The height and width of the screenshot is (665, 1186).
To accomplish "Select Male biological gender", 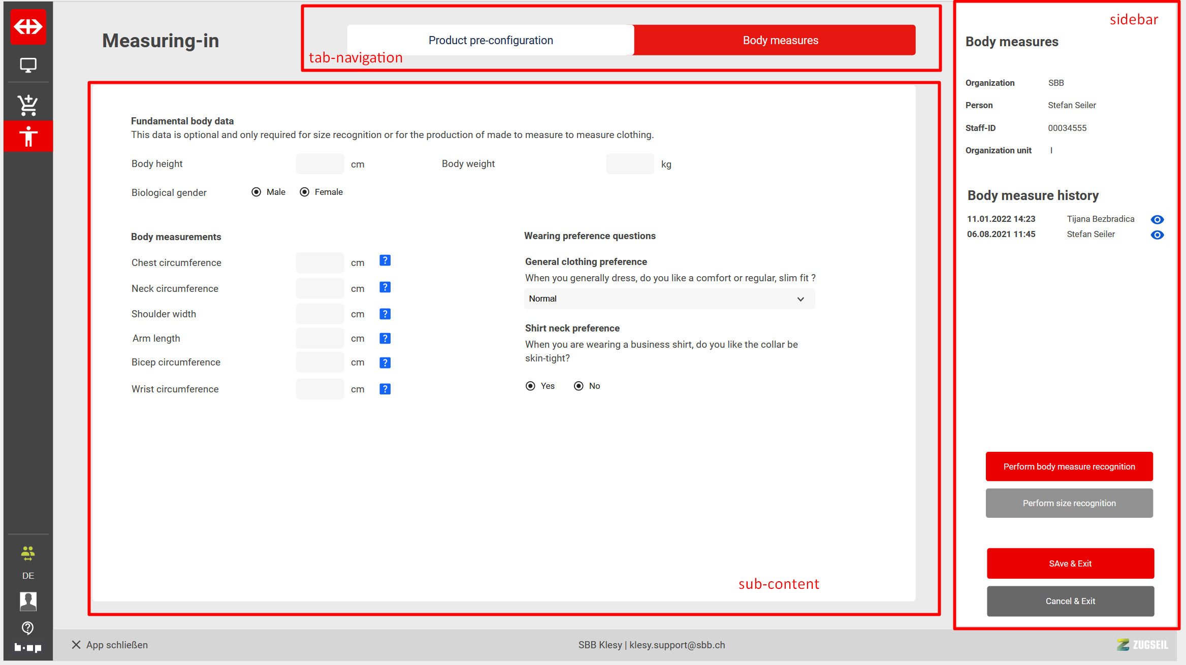I will pos(257,192).
